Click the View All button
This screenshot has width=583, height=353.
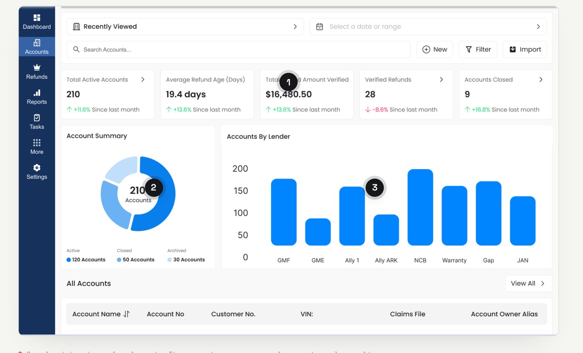click(x=528, y=283)
